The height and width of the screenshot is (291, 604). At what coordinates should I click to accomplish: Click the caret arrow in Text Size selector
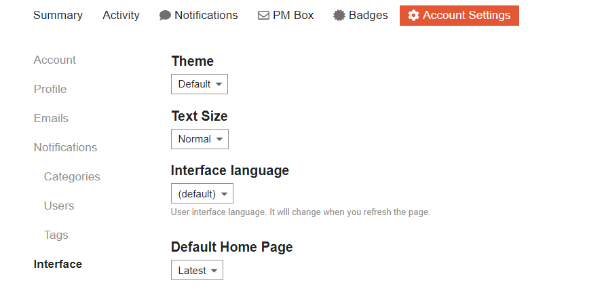coord(219,140)
